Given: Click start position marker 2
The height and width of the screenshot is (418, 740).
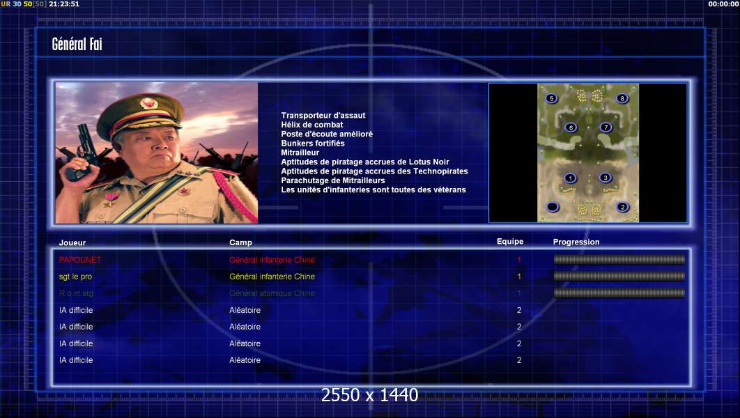Looking at the screenshot, I should [622, 207].
